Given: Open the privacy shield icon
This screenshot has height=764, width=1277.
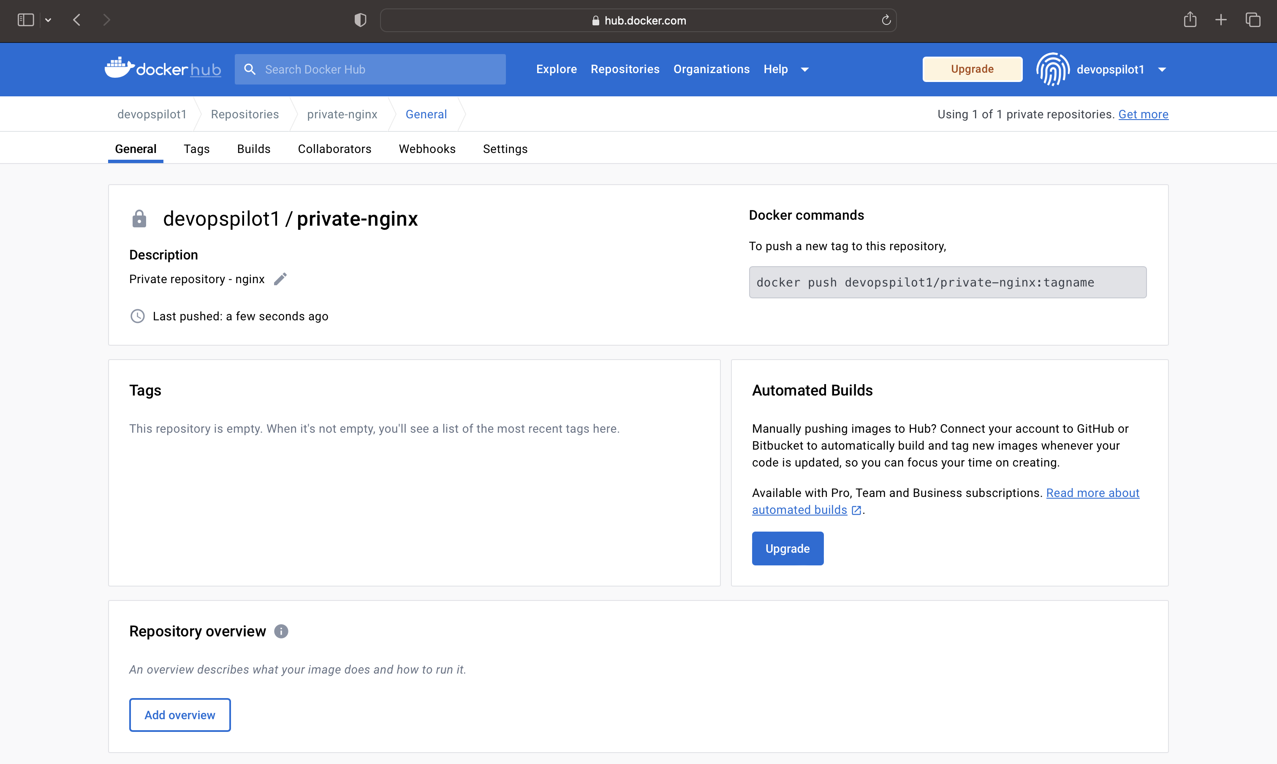Looking at the screenshot, I should [x=360, y=20].
